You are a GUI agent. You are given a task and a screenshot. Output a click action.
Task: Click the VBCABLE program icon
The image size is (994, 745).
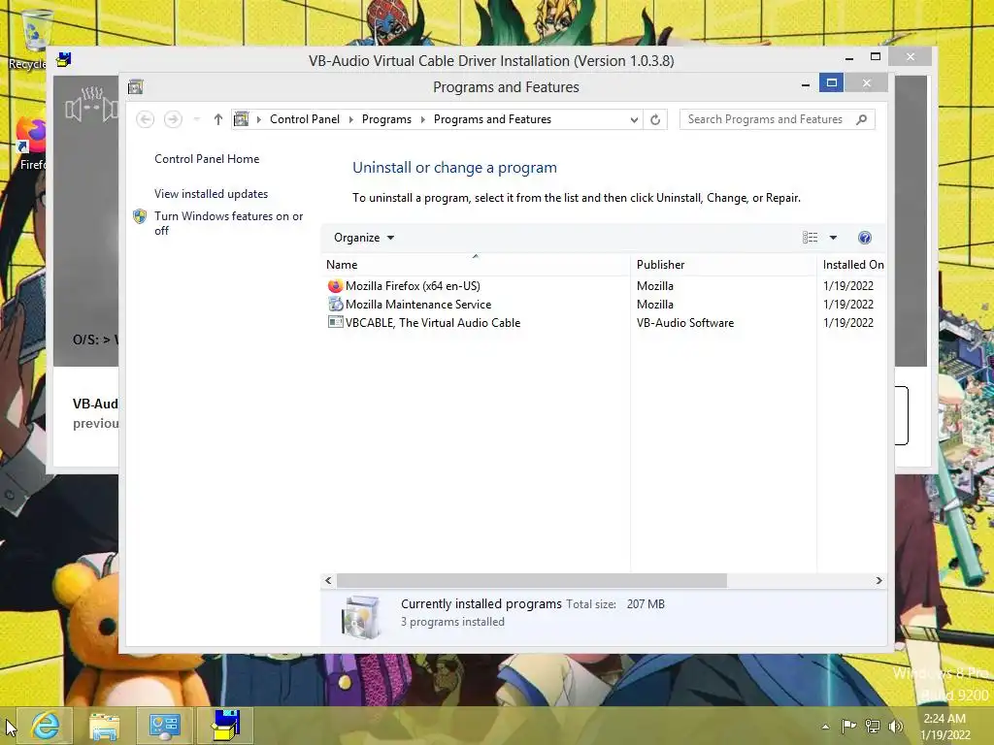[x=335, y=322]
